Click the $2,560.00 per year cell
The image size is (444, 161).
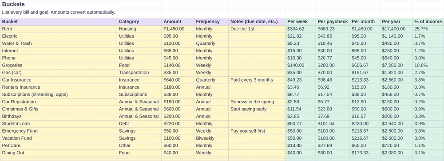396,80
